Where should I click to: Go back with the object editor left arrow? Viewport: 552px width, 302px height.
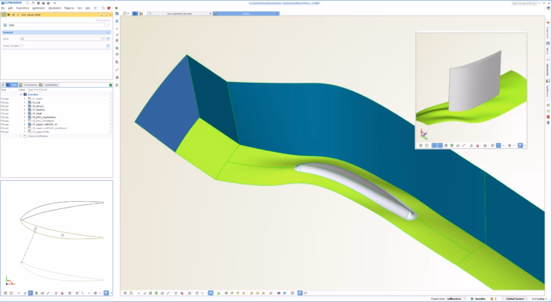13,15
